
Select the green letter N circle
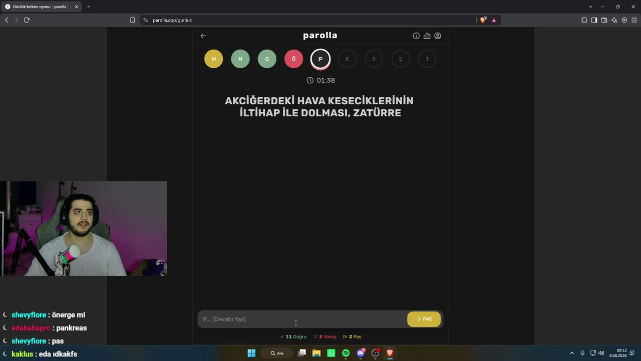click(240, 59)
